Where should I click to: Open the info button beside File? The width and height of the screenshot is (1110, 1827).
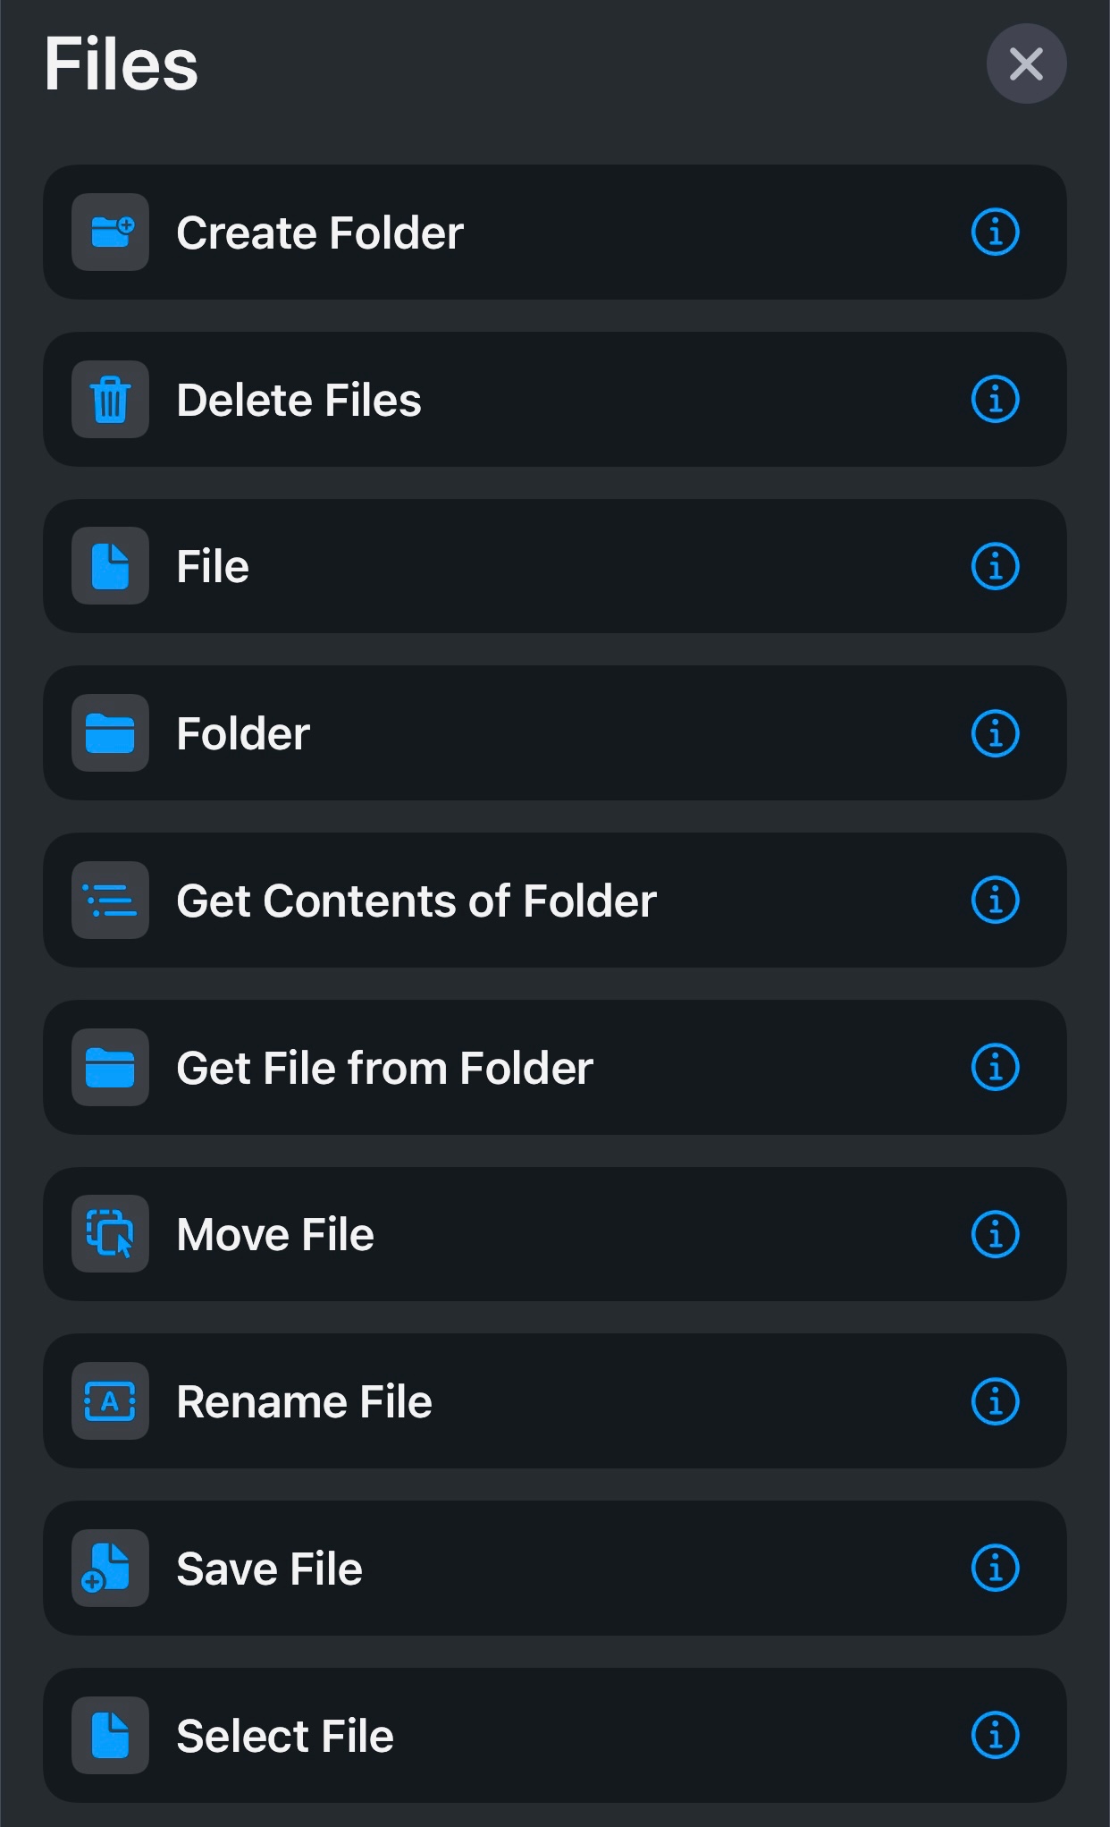pyautogui.click(x=995, y=566)
